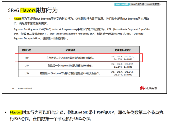Select the SRv6转发原理 navigation tab

(x=152, y=4)
